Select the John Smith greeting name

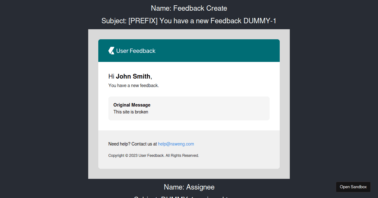(133, 76)
